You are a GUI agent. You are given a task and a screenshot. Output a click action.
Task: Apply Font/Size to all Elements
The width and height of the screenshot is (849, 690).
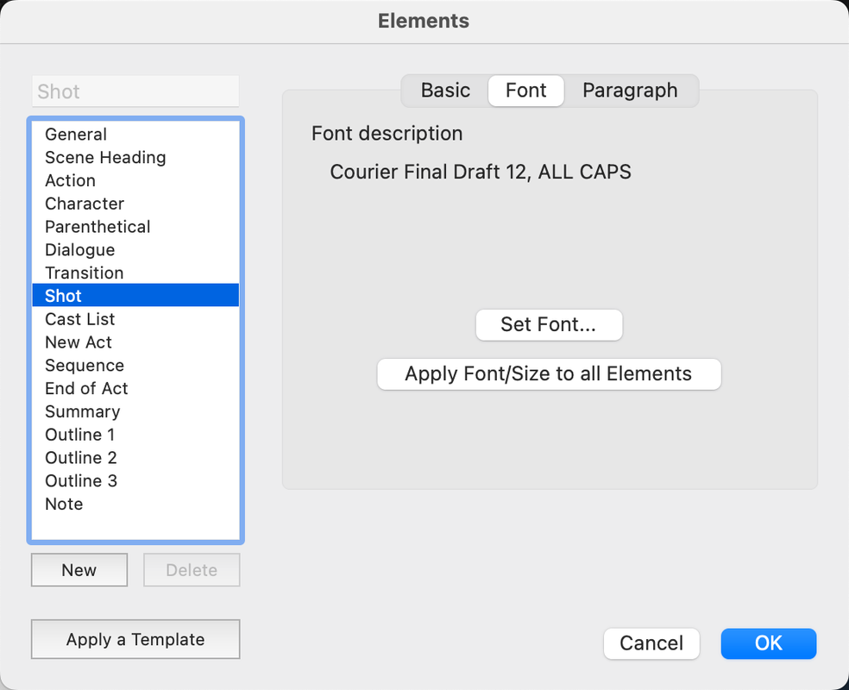click(x=549, y=374)
